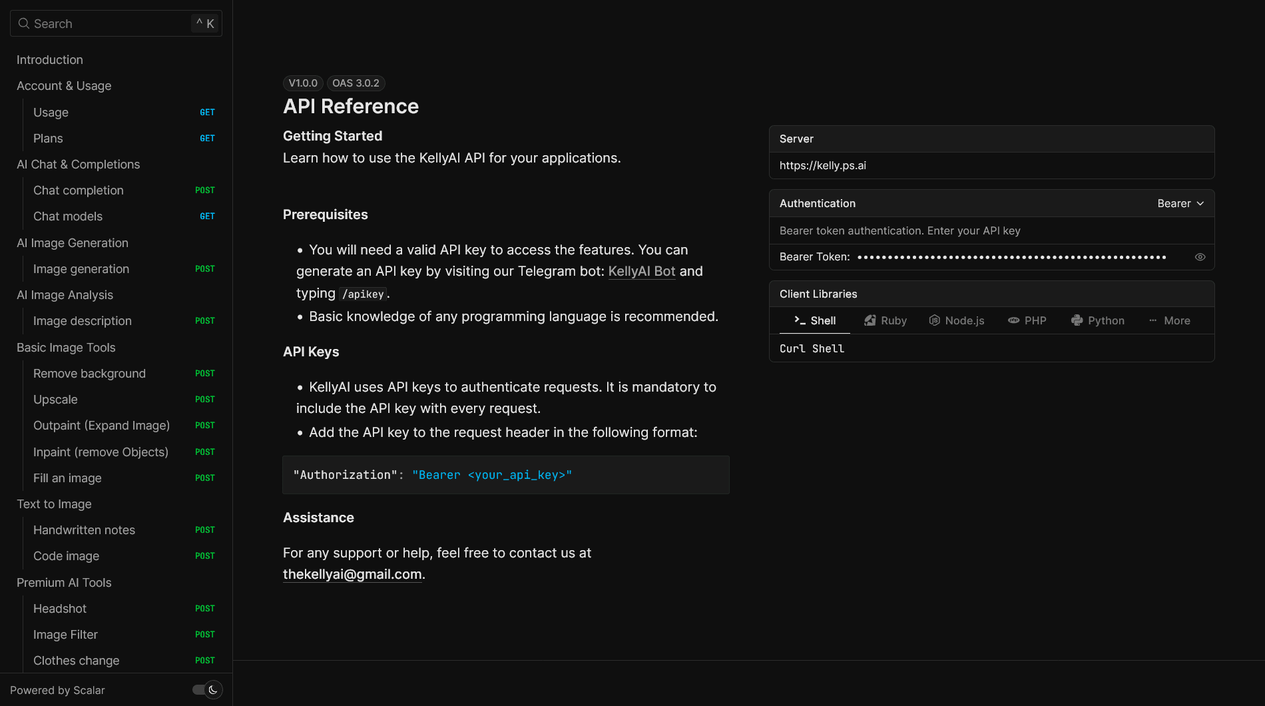Open the Introduction page
Viewport: 1265px width, 706px height.
(x=50, y=60)
